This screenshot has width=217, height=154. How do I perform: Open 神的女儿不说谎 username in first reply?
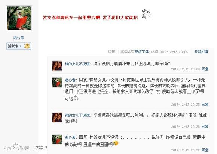pos(77,64)
